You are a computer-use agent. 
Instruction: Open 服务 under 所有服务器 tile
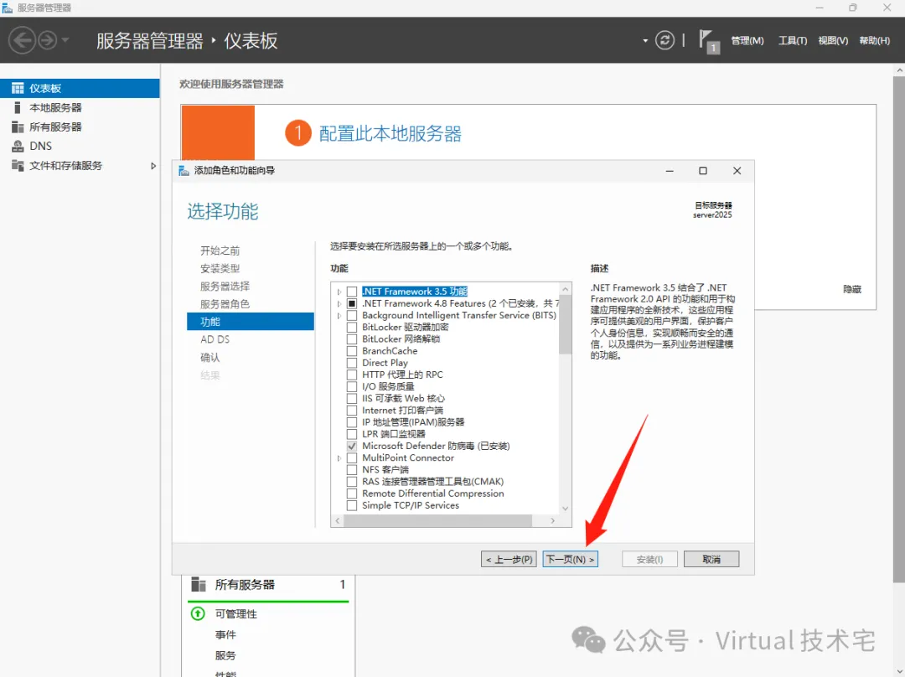225,656
